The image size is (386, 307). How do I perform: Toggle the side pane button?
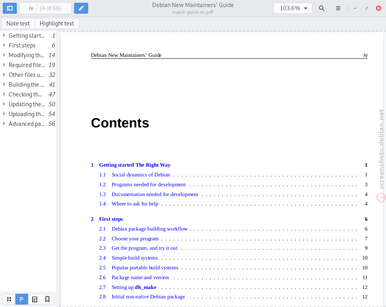[9, 8]
